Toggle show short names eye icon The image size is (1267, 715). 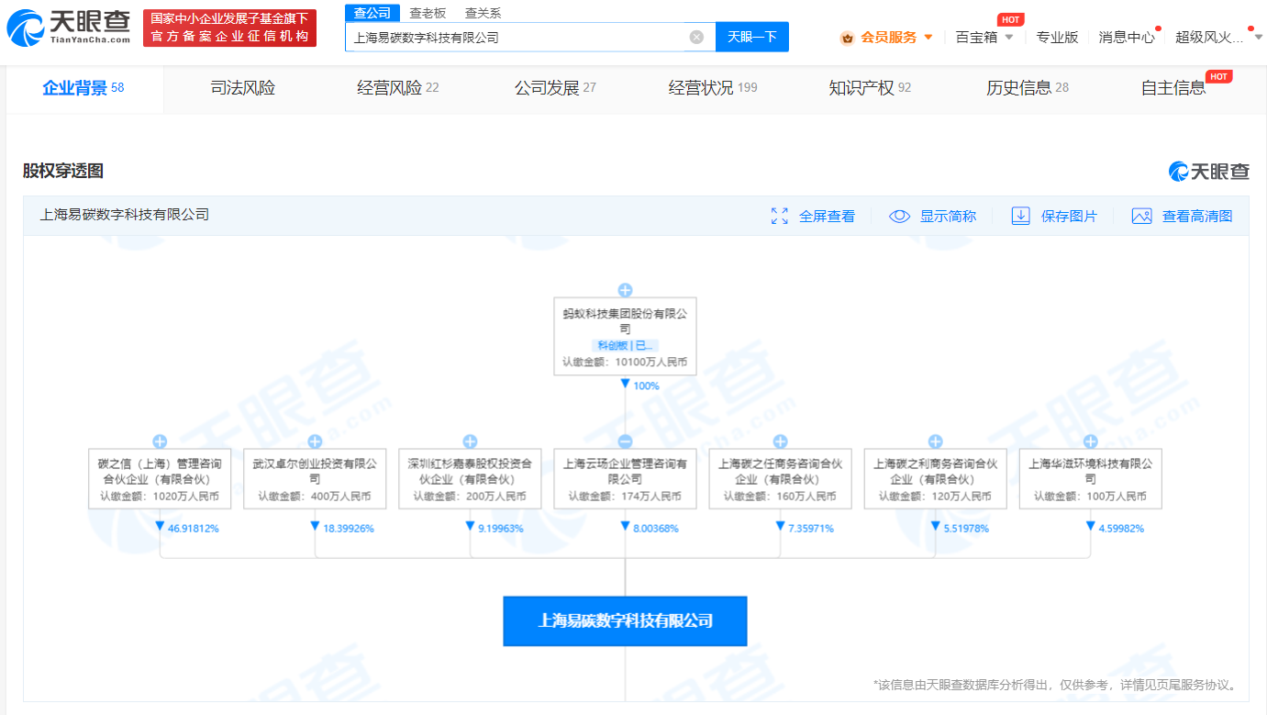click(899, 217)
